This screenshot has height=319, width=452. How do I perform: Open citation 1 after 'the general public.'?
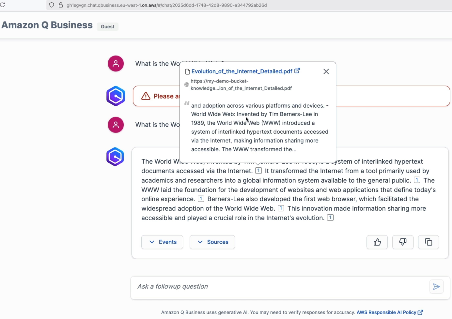click(x=417, y=180)
